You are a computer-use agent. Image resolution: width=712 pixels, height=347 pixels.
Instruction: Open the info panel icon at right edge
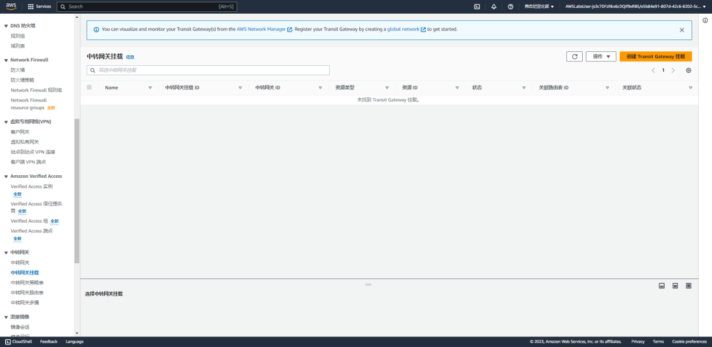click(x=705, y=20)
